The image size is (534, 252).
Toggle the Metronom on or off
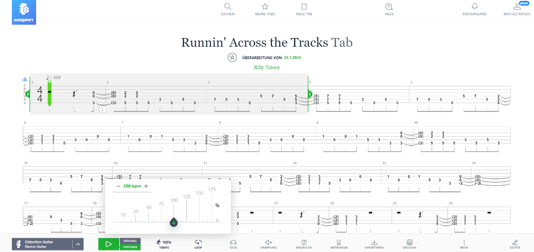(x=339, y=243)
